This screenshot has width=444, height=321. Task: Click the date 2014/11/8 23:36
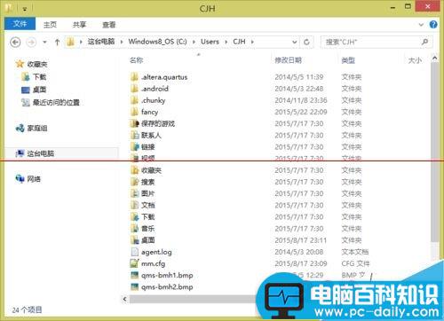click(x=301, y=100)
